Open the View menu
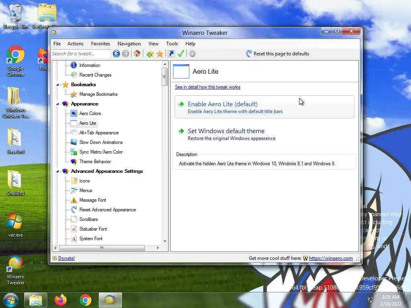This screenshot has height=308, width=411. [x=153, y=44]
